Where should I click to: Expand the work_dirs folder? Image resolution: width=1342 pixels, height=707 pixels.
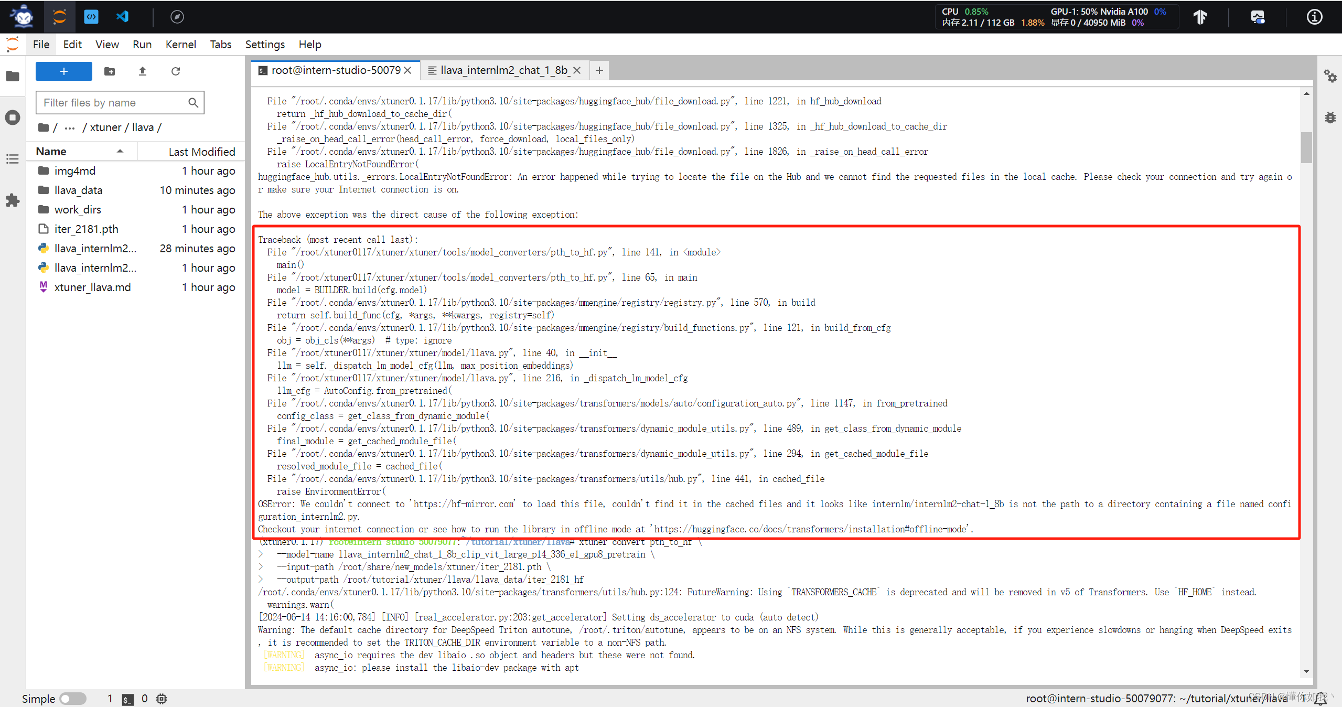(77, 209)
